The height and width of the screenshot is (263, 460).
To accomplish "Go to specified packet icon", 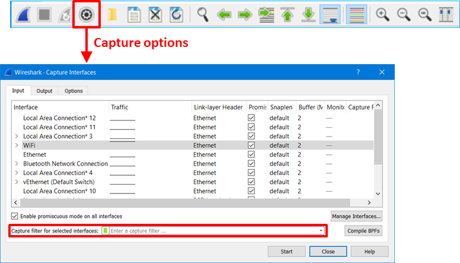I will pyautogui.click(x=266, y=14).
